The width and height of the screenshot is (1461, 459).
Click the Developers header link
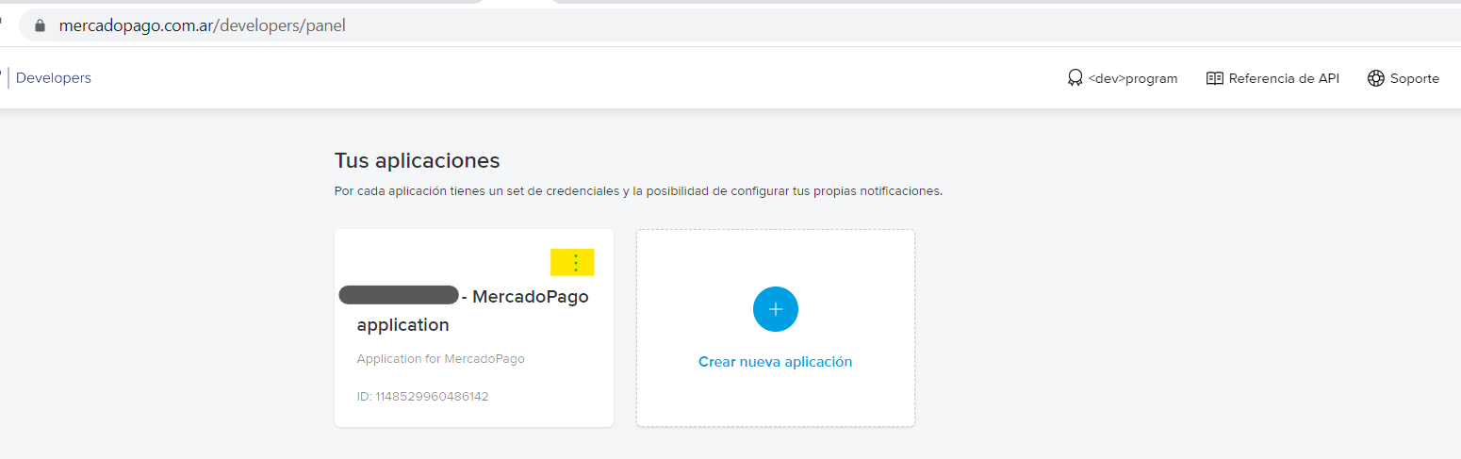click(x=54, y=78)
